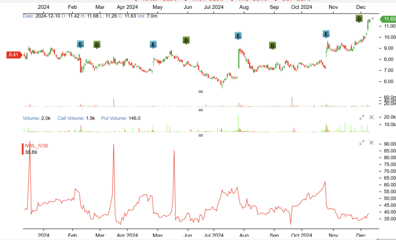Grab the handle above the options volume panel
This screenshot has height=240, width=396.
coord(201,110)
